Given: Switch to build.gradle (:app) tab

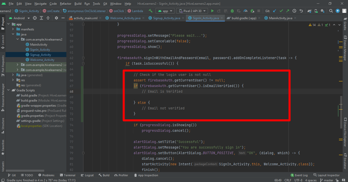Looking at the screenshot, I should (244, 18).
